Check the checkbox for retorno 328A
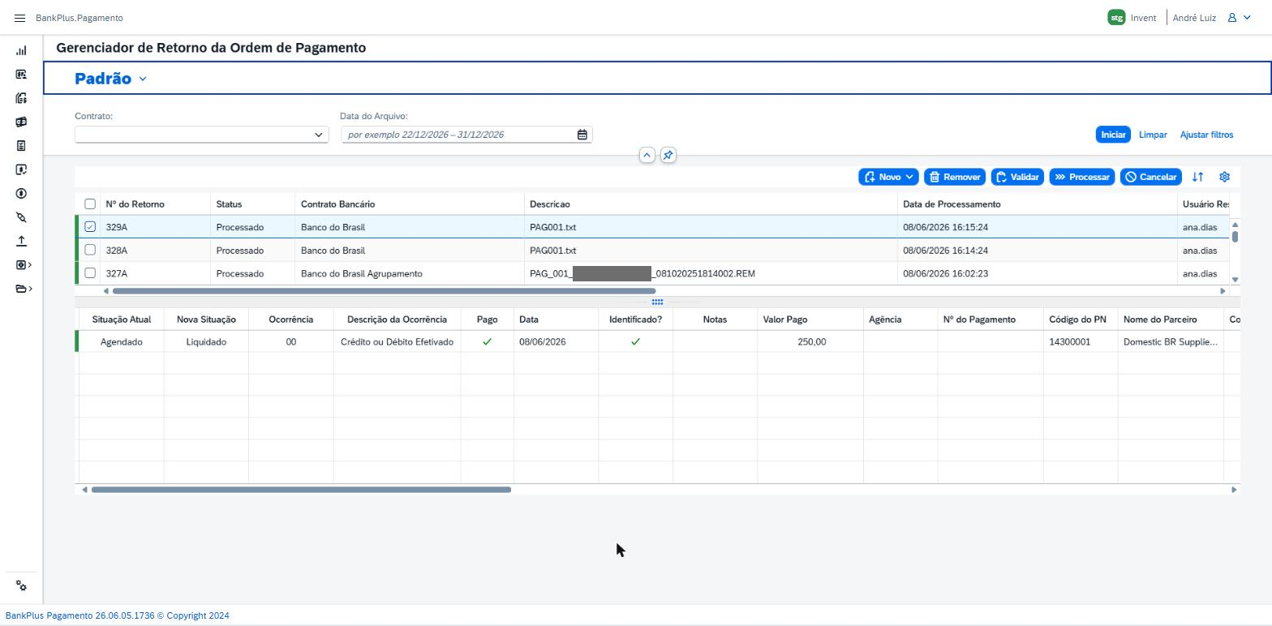Viewport: 1272px width, 626px height. pyautogui.click(x=90, y=250)
